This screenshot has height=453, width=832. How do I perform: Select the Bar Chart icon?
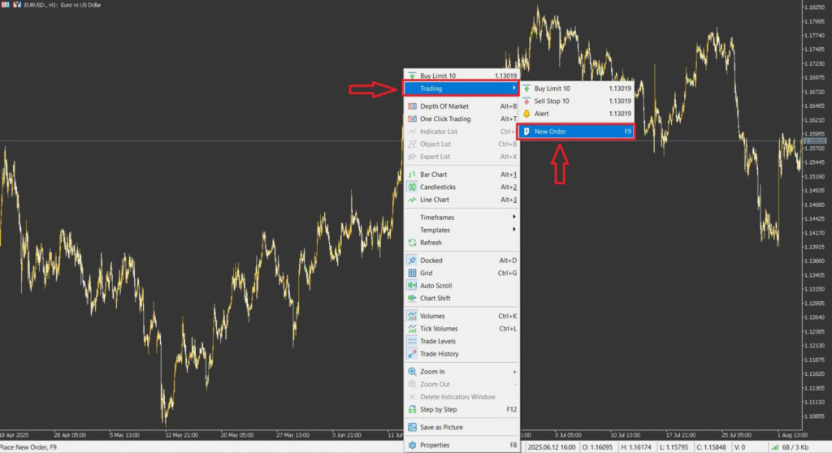413,175
